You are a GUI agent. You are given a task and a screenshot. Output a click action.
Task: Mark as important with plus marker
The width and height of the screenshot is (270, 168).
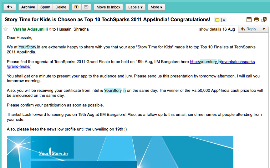click(77, 7)
